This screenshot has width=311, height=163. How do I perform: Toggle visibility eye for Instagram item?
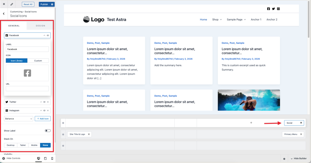(x=44, y=110)
